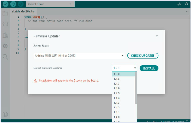
Task: Choose firmware version 1.4.5 from list
Action: tap(117, 93)
